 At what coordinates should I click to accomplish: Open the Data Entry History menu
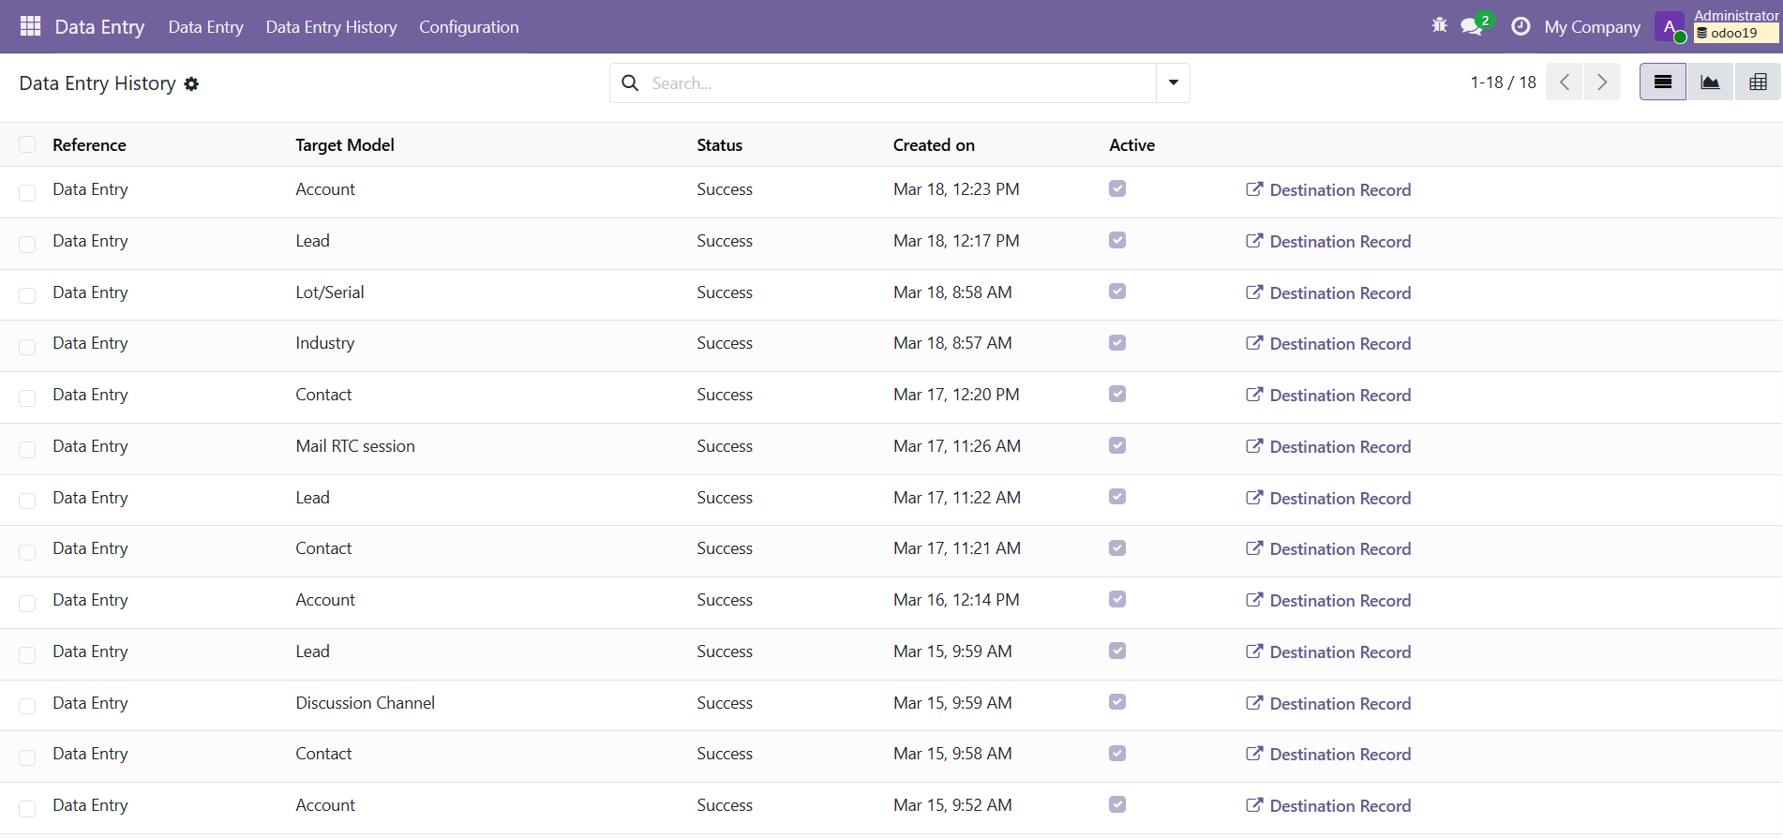coord(331,27)
